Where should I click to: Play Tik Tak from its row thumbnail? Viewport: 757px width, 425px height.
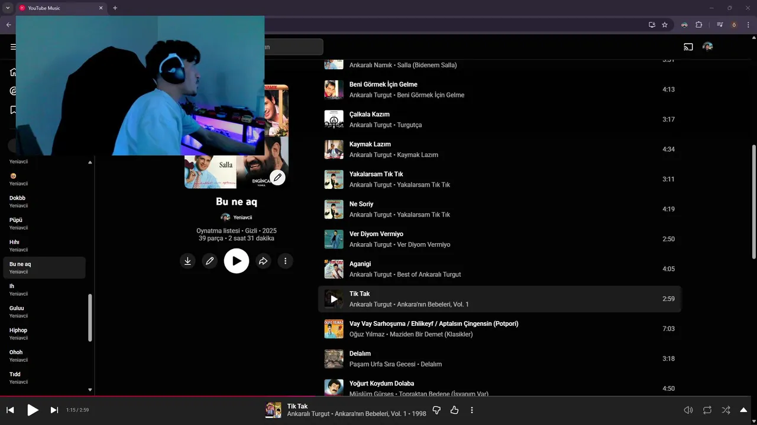(x=334, y=299)
